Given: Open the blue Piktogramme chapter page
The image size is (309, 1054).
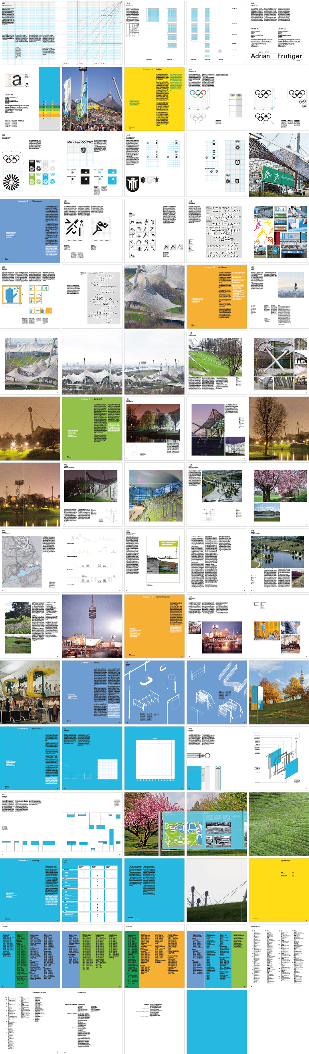Looking at the screenshot, I should (x=30, y=230).
